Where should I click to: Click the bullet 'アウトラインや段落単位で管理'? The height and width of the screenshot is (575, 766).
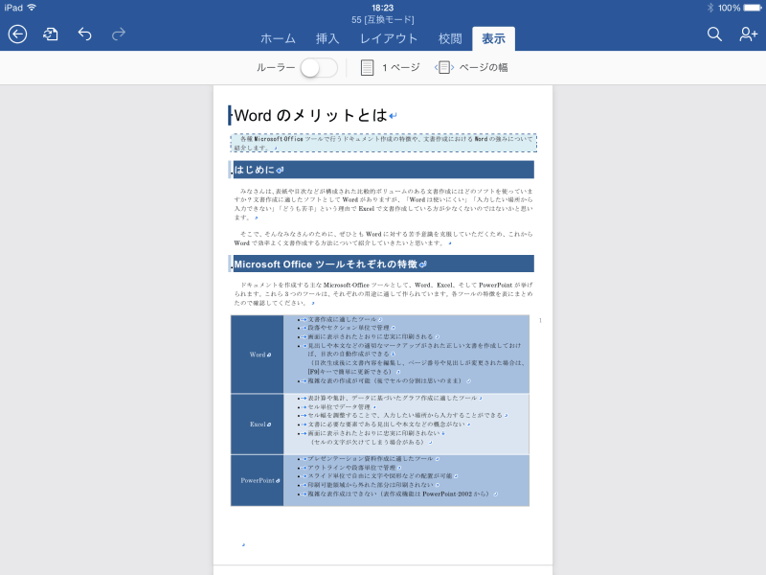(351, 468)
